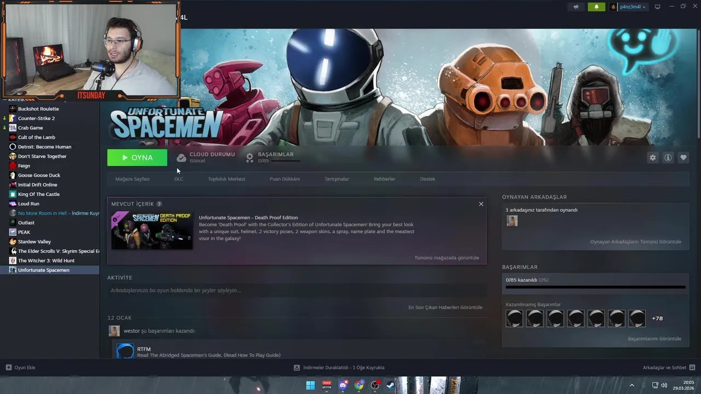Open the RTFM achievement icon

pos(125,351)
